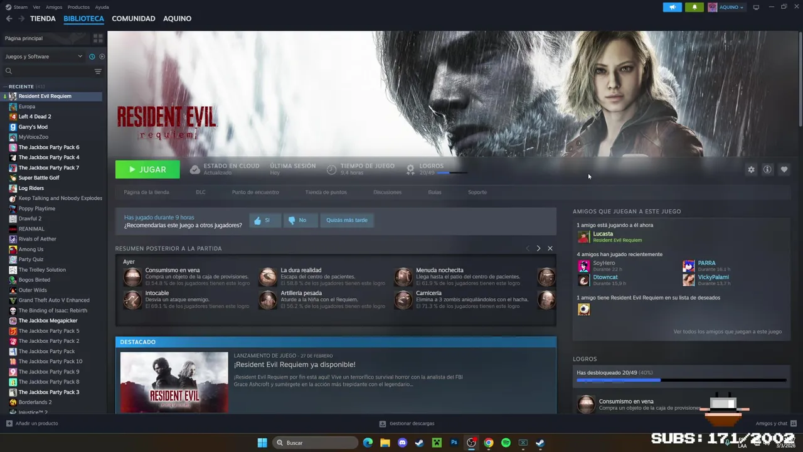Image resolution: width=803 pixels, height=452 pixels.
Task: Close the post-game summary panel
Action: [550, 249]
